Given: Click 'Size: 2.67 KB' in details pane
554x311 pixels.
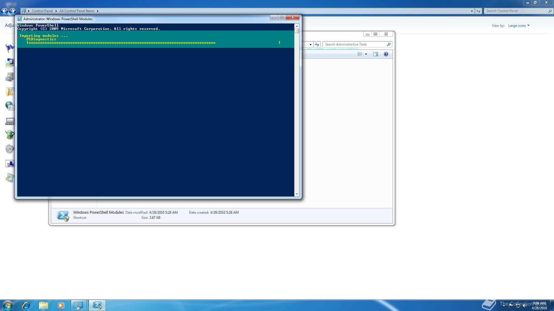Looking at the screenshot, I should pos(151,218).
